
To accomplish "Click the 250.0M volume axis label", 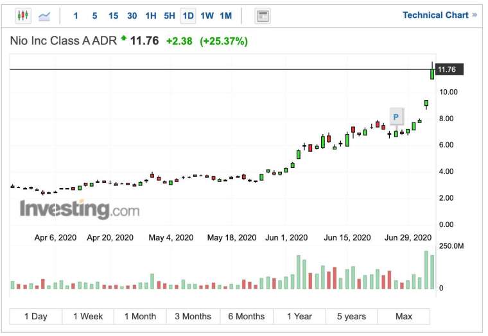I will click(x=451, y=246).
